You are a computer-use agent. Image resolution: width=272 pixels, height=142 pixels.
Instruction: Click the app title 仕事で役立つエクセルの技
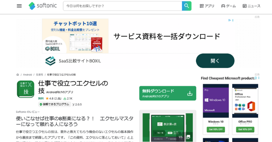point(73,87)
